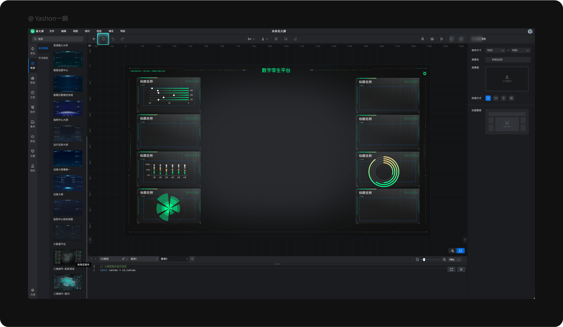This screenshot has width=563, height=327.
Task: Toggle the aspect ratio lock between canvas sizes
Action: click(508, 50)
